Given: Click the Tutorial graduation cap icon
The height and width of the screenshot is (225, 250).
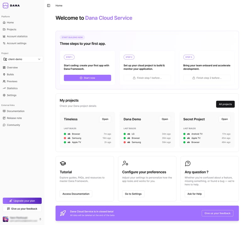Looking at the screenshot, I should pyautogui.click(x=63, y=163).
